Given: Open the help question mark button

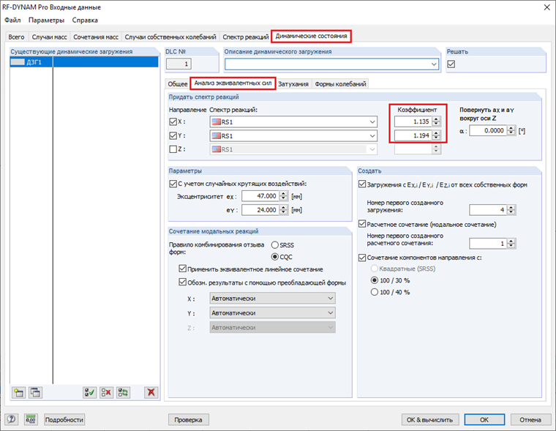Looking at the screenshot, I should 11,419.
